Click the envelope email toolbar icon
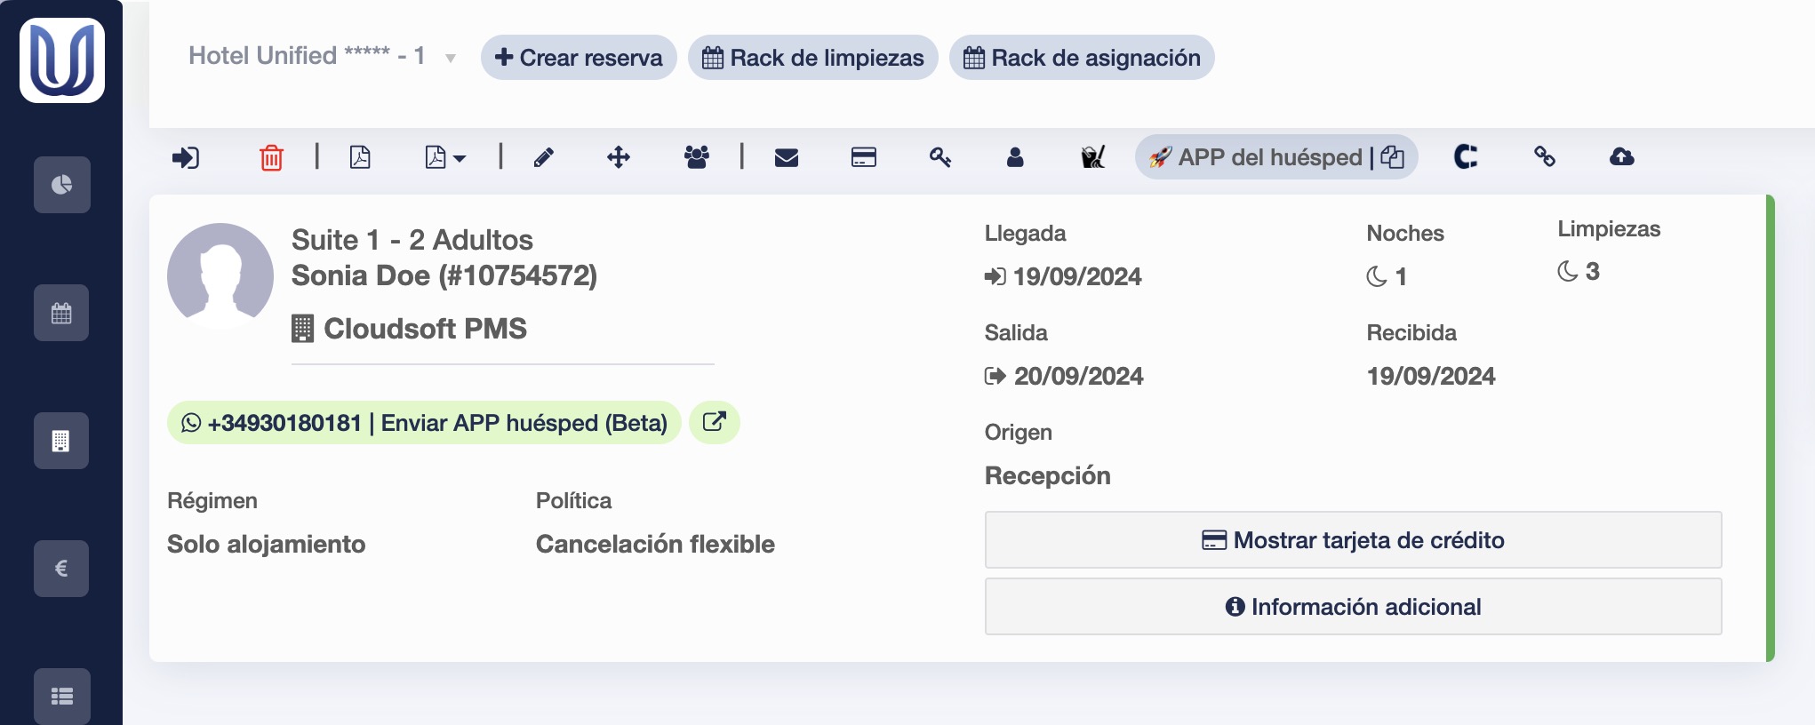This screenshot has height=725, width=1815. (787, 157)
